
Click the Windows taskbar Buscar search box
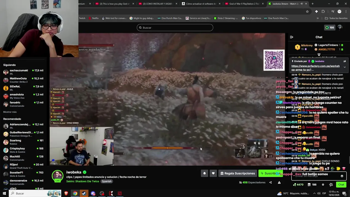[x=36, y=193]
